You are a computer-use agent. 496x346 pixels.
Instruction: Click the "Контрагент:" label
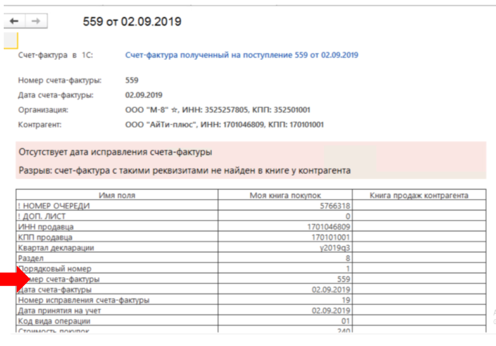(x=40, y=125)
